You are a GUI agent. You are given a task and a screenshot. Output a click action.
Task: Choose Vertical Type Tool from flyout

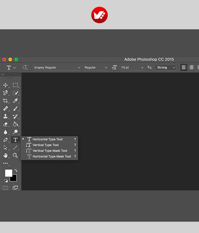[49, 145]
